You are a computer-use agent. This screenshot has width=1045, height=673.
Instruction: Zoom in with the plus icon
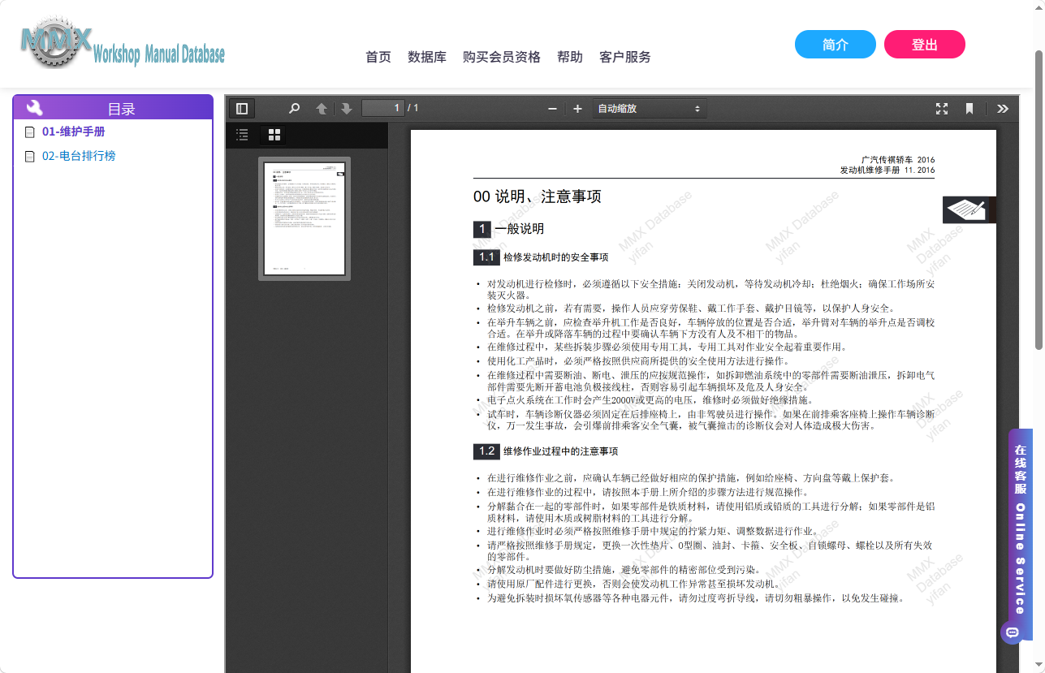pyautogui.click(x=577, y=109)
